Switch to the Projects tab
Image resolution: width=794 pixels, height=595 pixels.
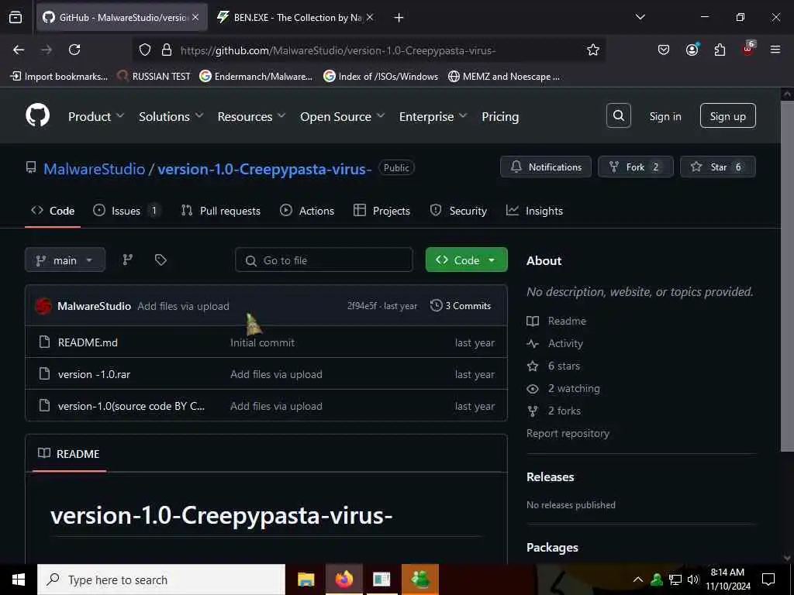click(381, 211)
